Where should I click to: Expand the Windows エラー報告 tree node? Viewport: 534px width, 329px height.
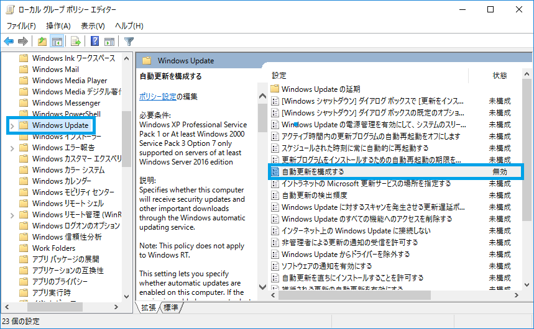pos(12,148)
